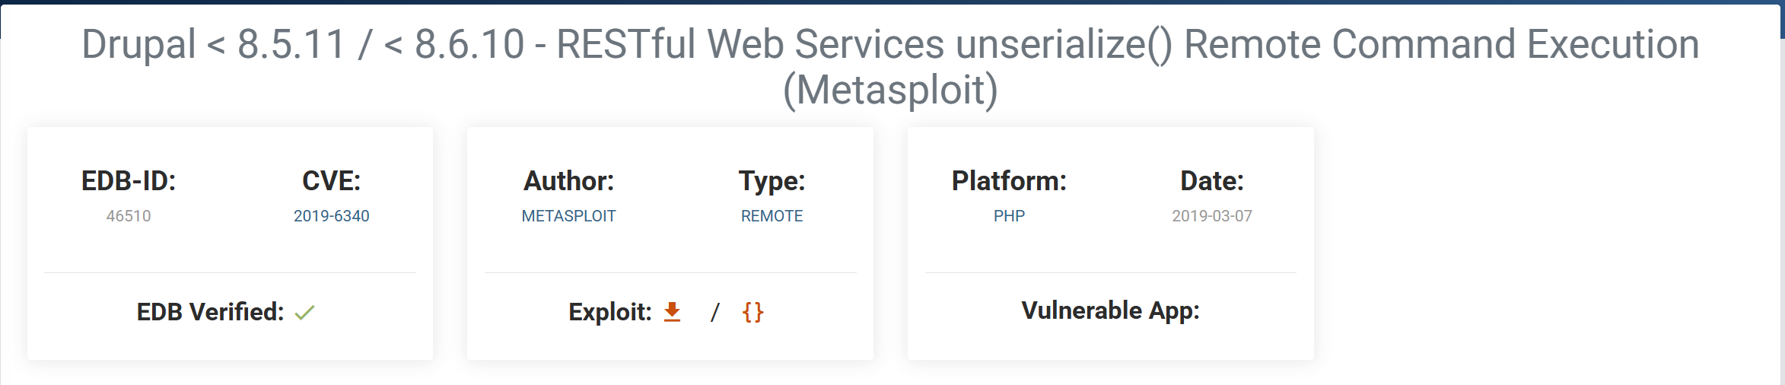Open the CVE 2019-6340 link
1785x385 pixels.
tap(331, 216)
